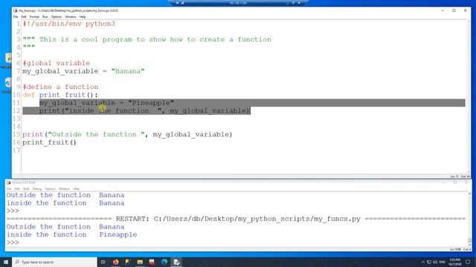Screen dimensions: 476x267
Task: Launch Firefox from the taskbar
Action: click(116, 262)
